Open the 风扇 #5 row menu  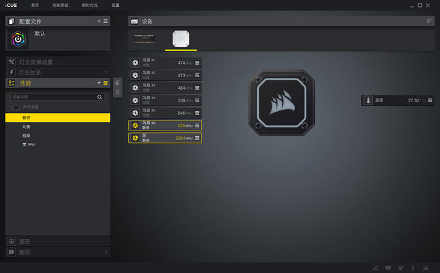tap(197, 113)
